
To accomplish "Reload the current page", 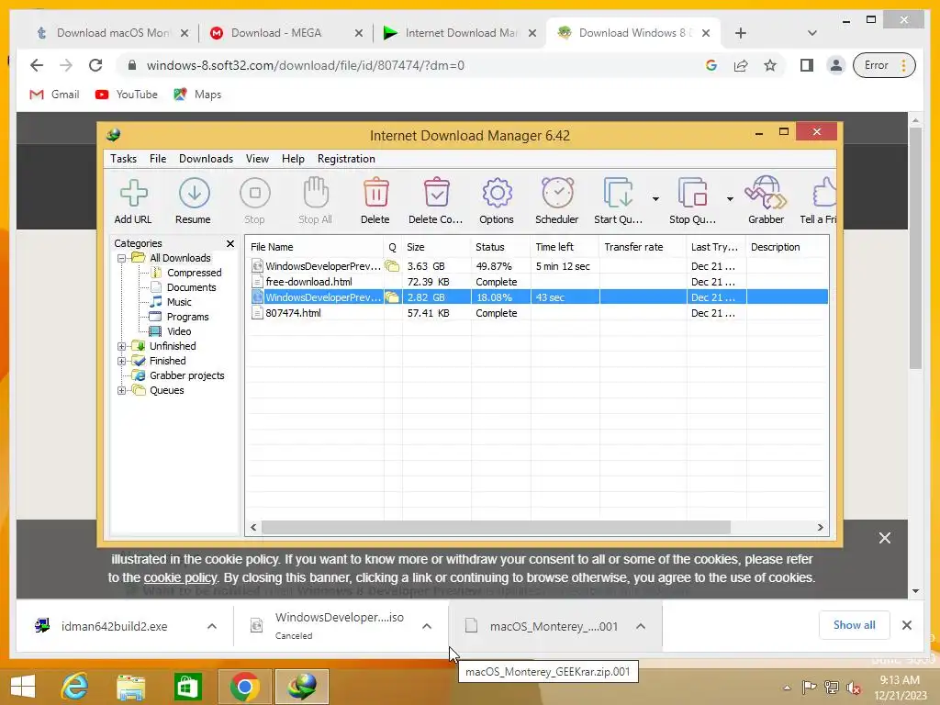I will coord(95,65).
